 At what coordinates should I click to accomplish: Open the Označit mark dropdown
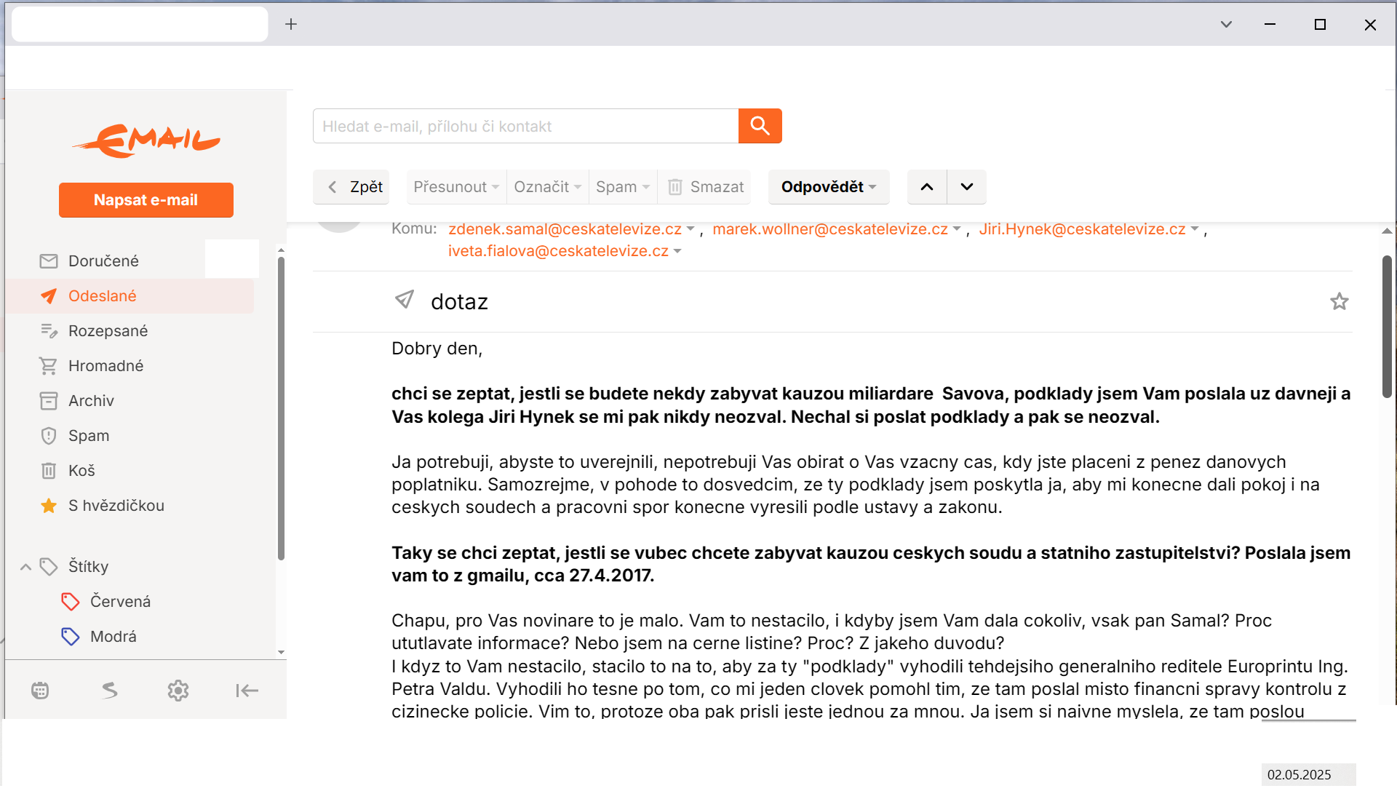click(x=547, y=187)
